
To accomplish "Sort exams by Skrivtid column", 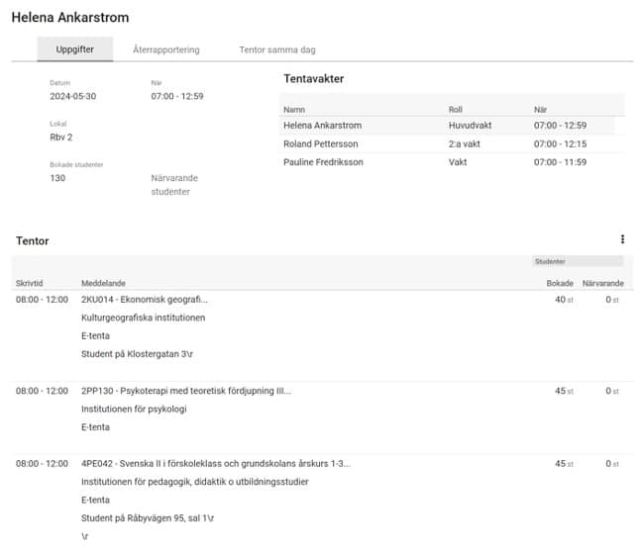I will click(32, 283).
